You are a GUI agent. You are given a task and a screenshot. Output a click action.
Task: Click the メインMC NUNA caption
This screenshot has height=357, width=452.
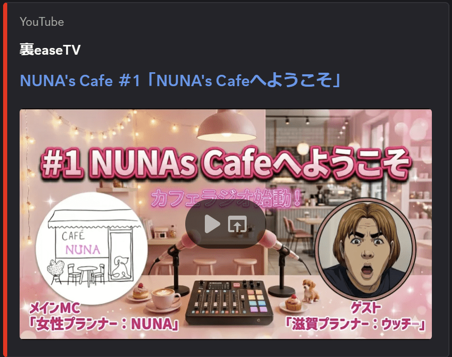(104, 316)
